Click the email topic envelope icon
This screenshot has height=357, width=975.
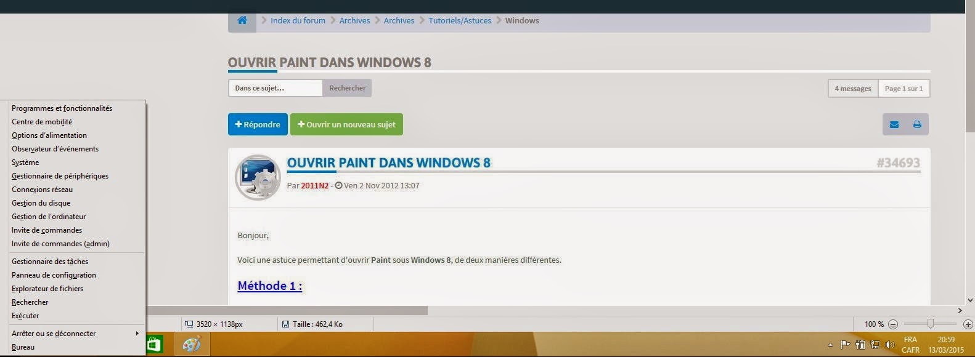pyautogui.click(x=894, y=124)
